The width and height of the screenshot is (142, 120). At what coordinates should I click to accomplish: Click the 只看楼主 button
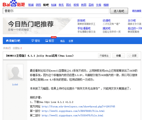click(x=104, y=56)
